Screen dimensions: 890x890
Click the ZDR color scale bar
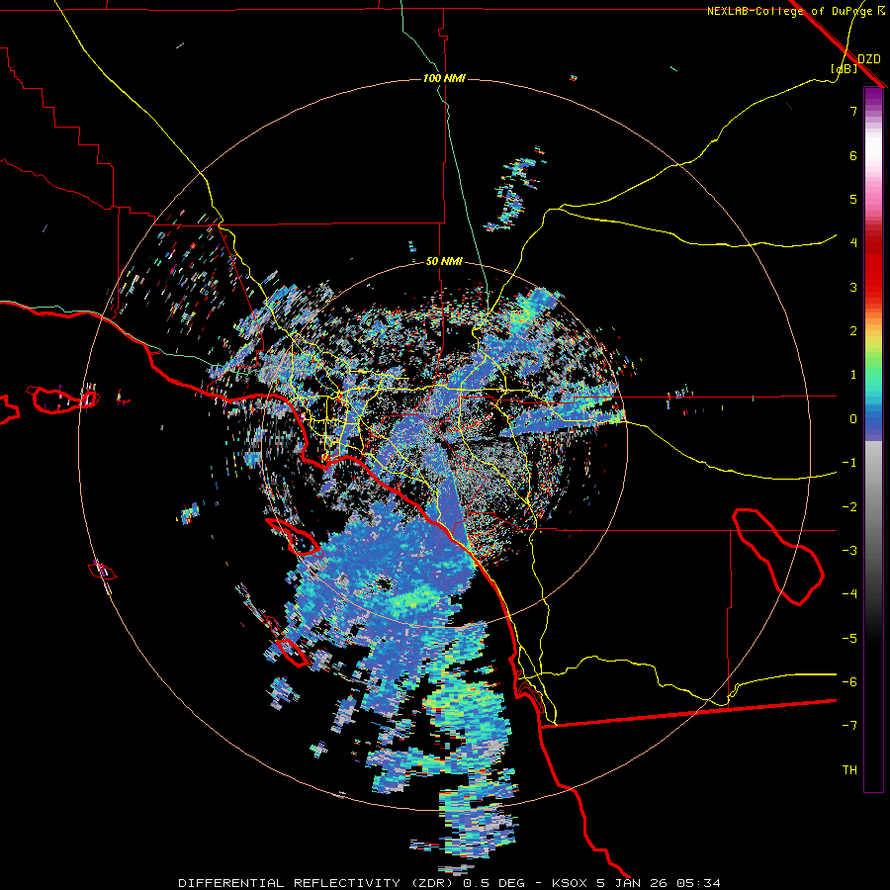873,439
